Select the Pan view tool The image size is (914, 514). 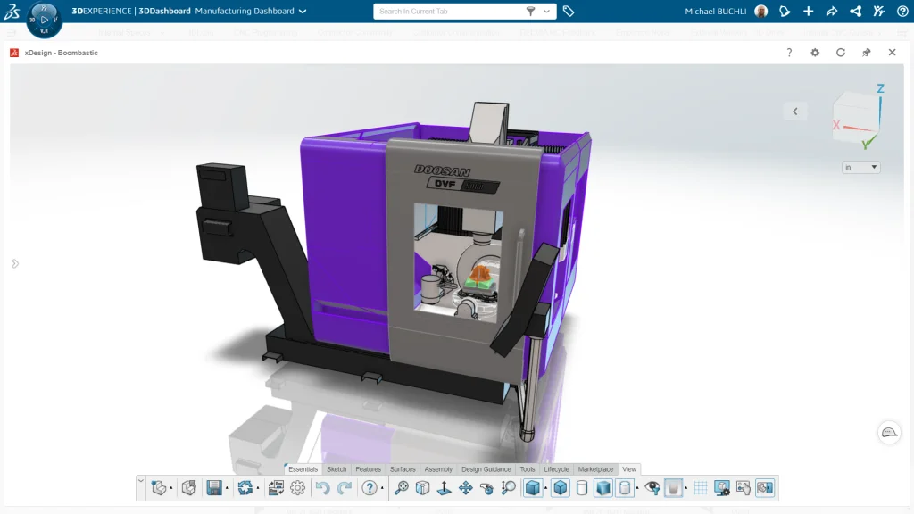point(465,488)
